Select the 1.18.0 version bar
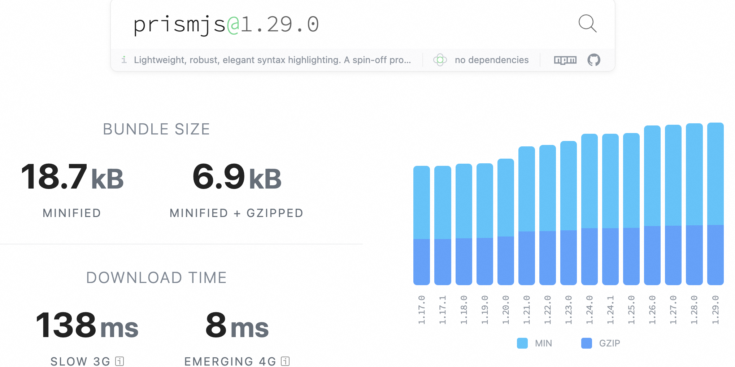Screen dimensions: 735x367 tap(464, 224)
